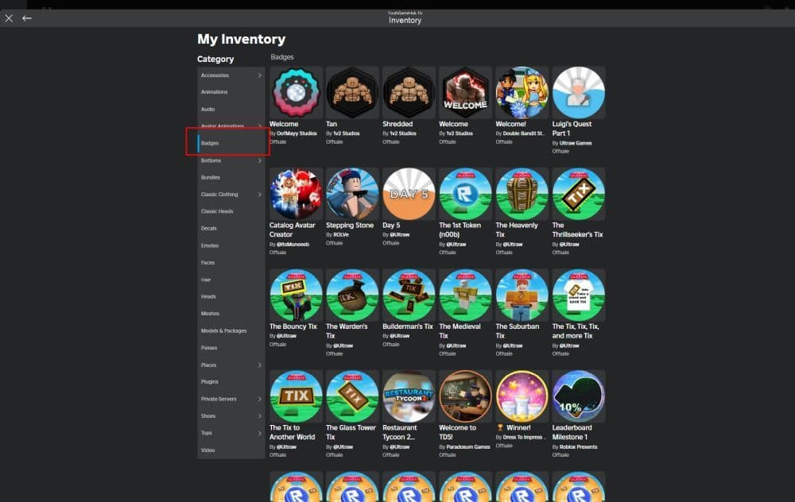This screenshot has width=795, height=502.
Task: Expand the Accessories category
Action: pyautogui.click(x=231, y=75)
